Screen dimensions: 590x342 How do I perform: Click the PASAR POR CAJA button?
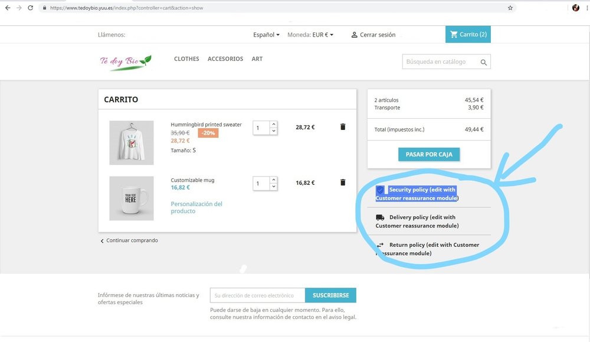point(429,154)
